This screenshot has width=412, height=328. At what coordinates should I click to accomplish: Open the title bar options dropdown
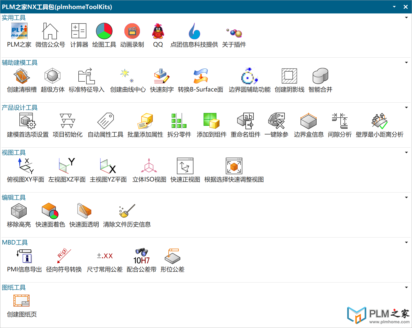(x=394, y=7)
